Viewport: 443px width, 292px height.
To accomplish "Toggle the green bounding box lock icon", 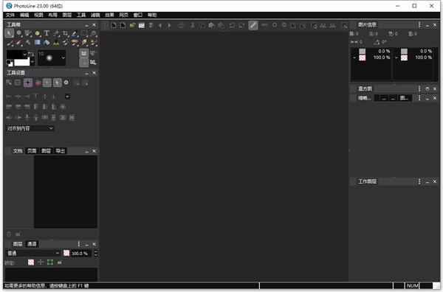I will click(50, 263).
